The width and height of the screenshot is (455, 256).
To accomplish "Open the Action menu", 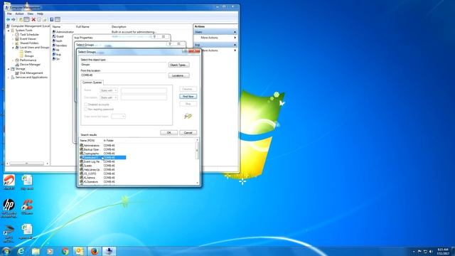I will click(x=19, y=14).
